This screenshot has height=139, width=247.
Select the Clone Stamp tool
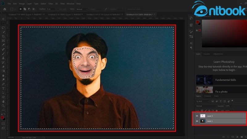[x=3, y=58]
